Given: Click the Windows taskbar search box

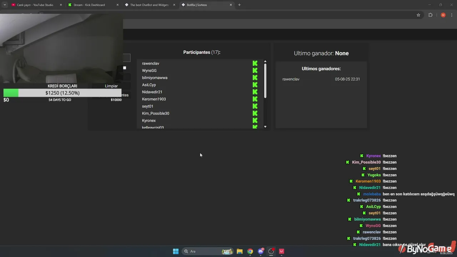Looking at the screenshot, I should (x=208, y=251).
